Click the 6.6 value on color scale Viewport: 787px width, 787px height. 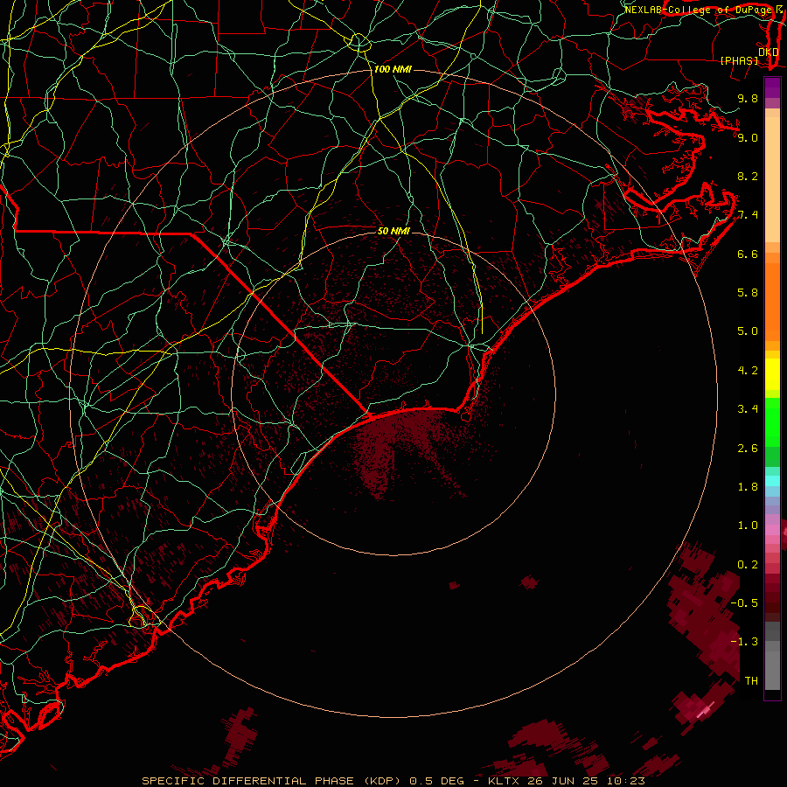pos(748,254)
